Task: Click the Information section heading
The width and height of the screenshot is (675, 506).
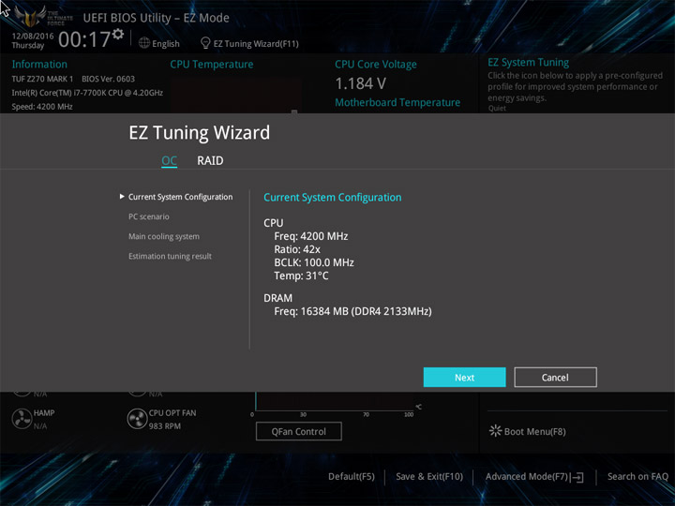Action: pos(39,64)
